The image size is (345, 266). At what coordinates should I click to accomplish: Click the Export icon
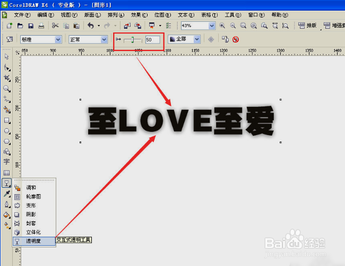tap(138, 26)
